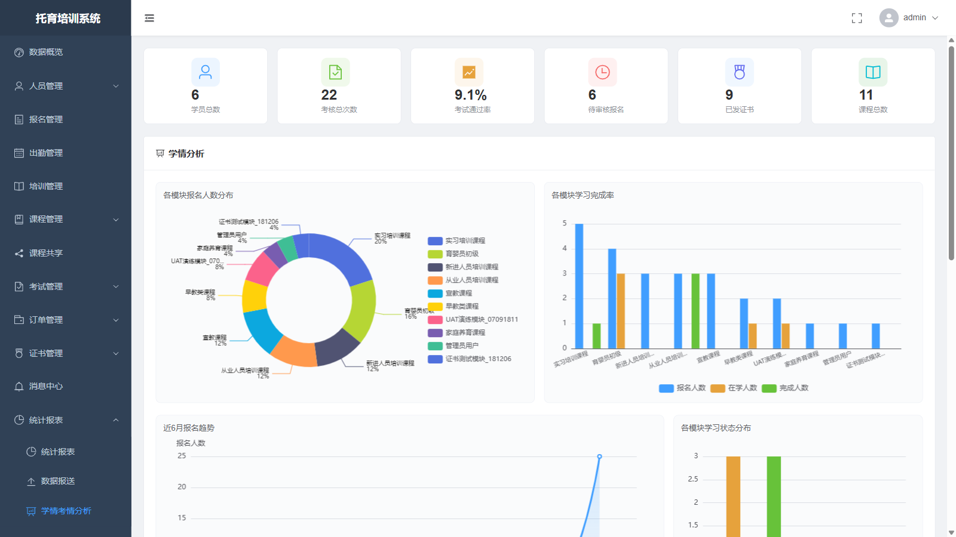Image resolution: width=956 pixels, height=537 pixels.
Task: Select the 统计报表 submenu item
Action: 66,452
